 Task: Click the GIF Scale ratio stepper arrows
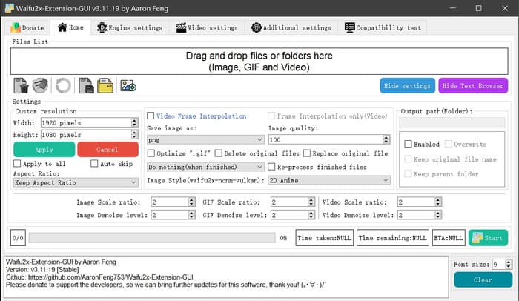coord(311,202)
